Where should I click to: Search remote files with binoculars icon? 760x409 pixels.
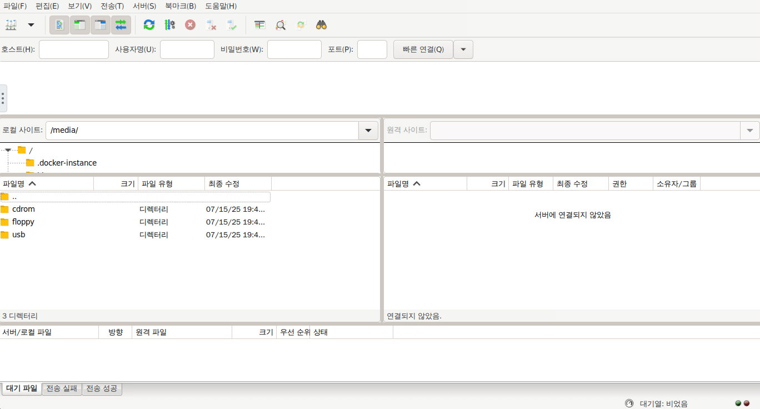point(321,25)
